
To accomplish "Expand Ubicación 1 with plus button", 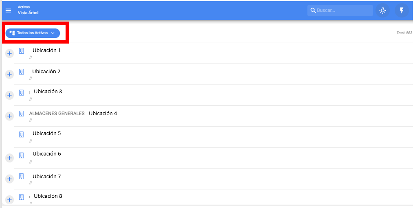I will pos(10,53).
